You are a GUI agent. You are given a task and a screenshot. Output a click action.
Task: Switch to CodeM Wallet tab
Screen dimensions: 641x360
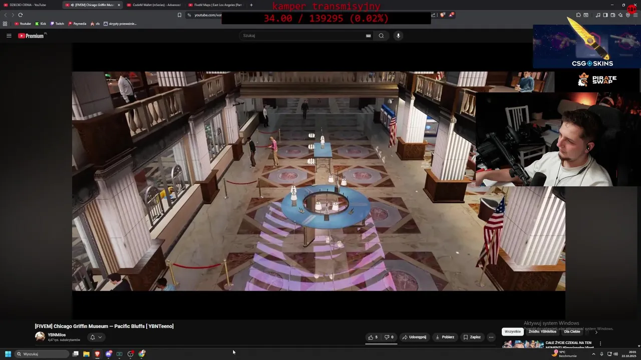tap(154, 5)
